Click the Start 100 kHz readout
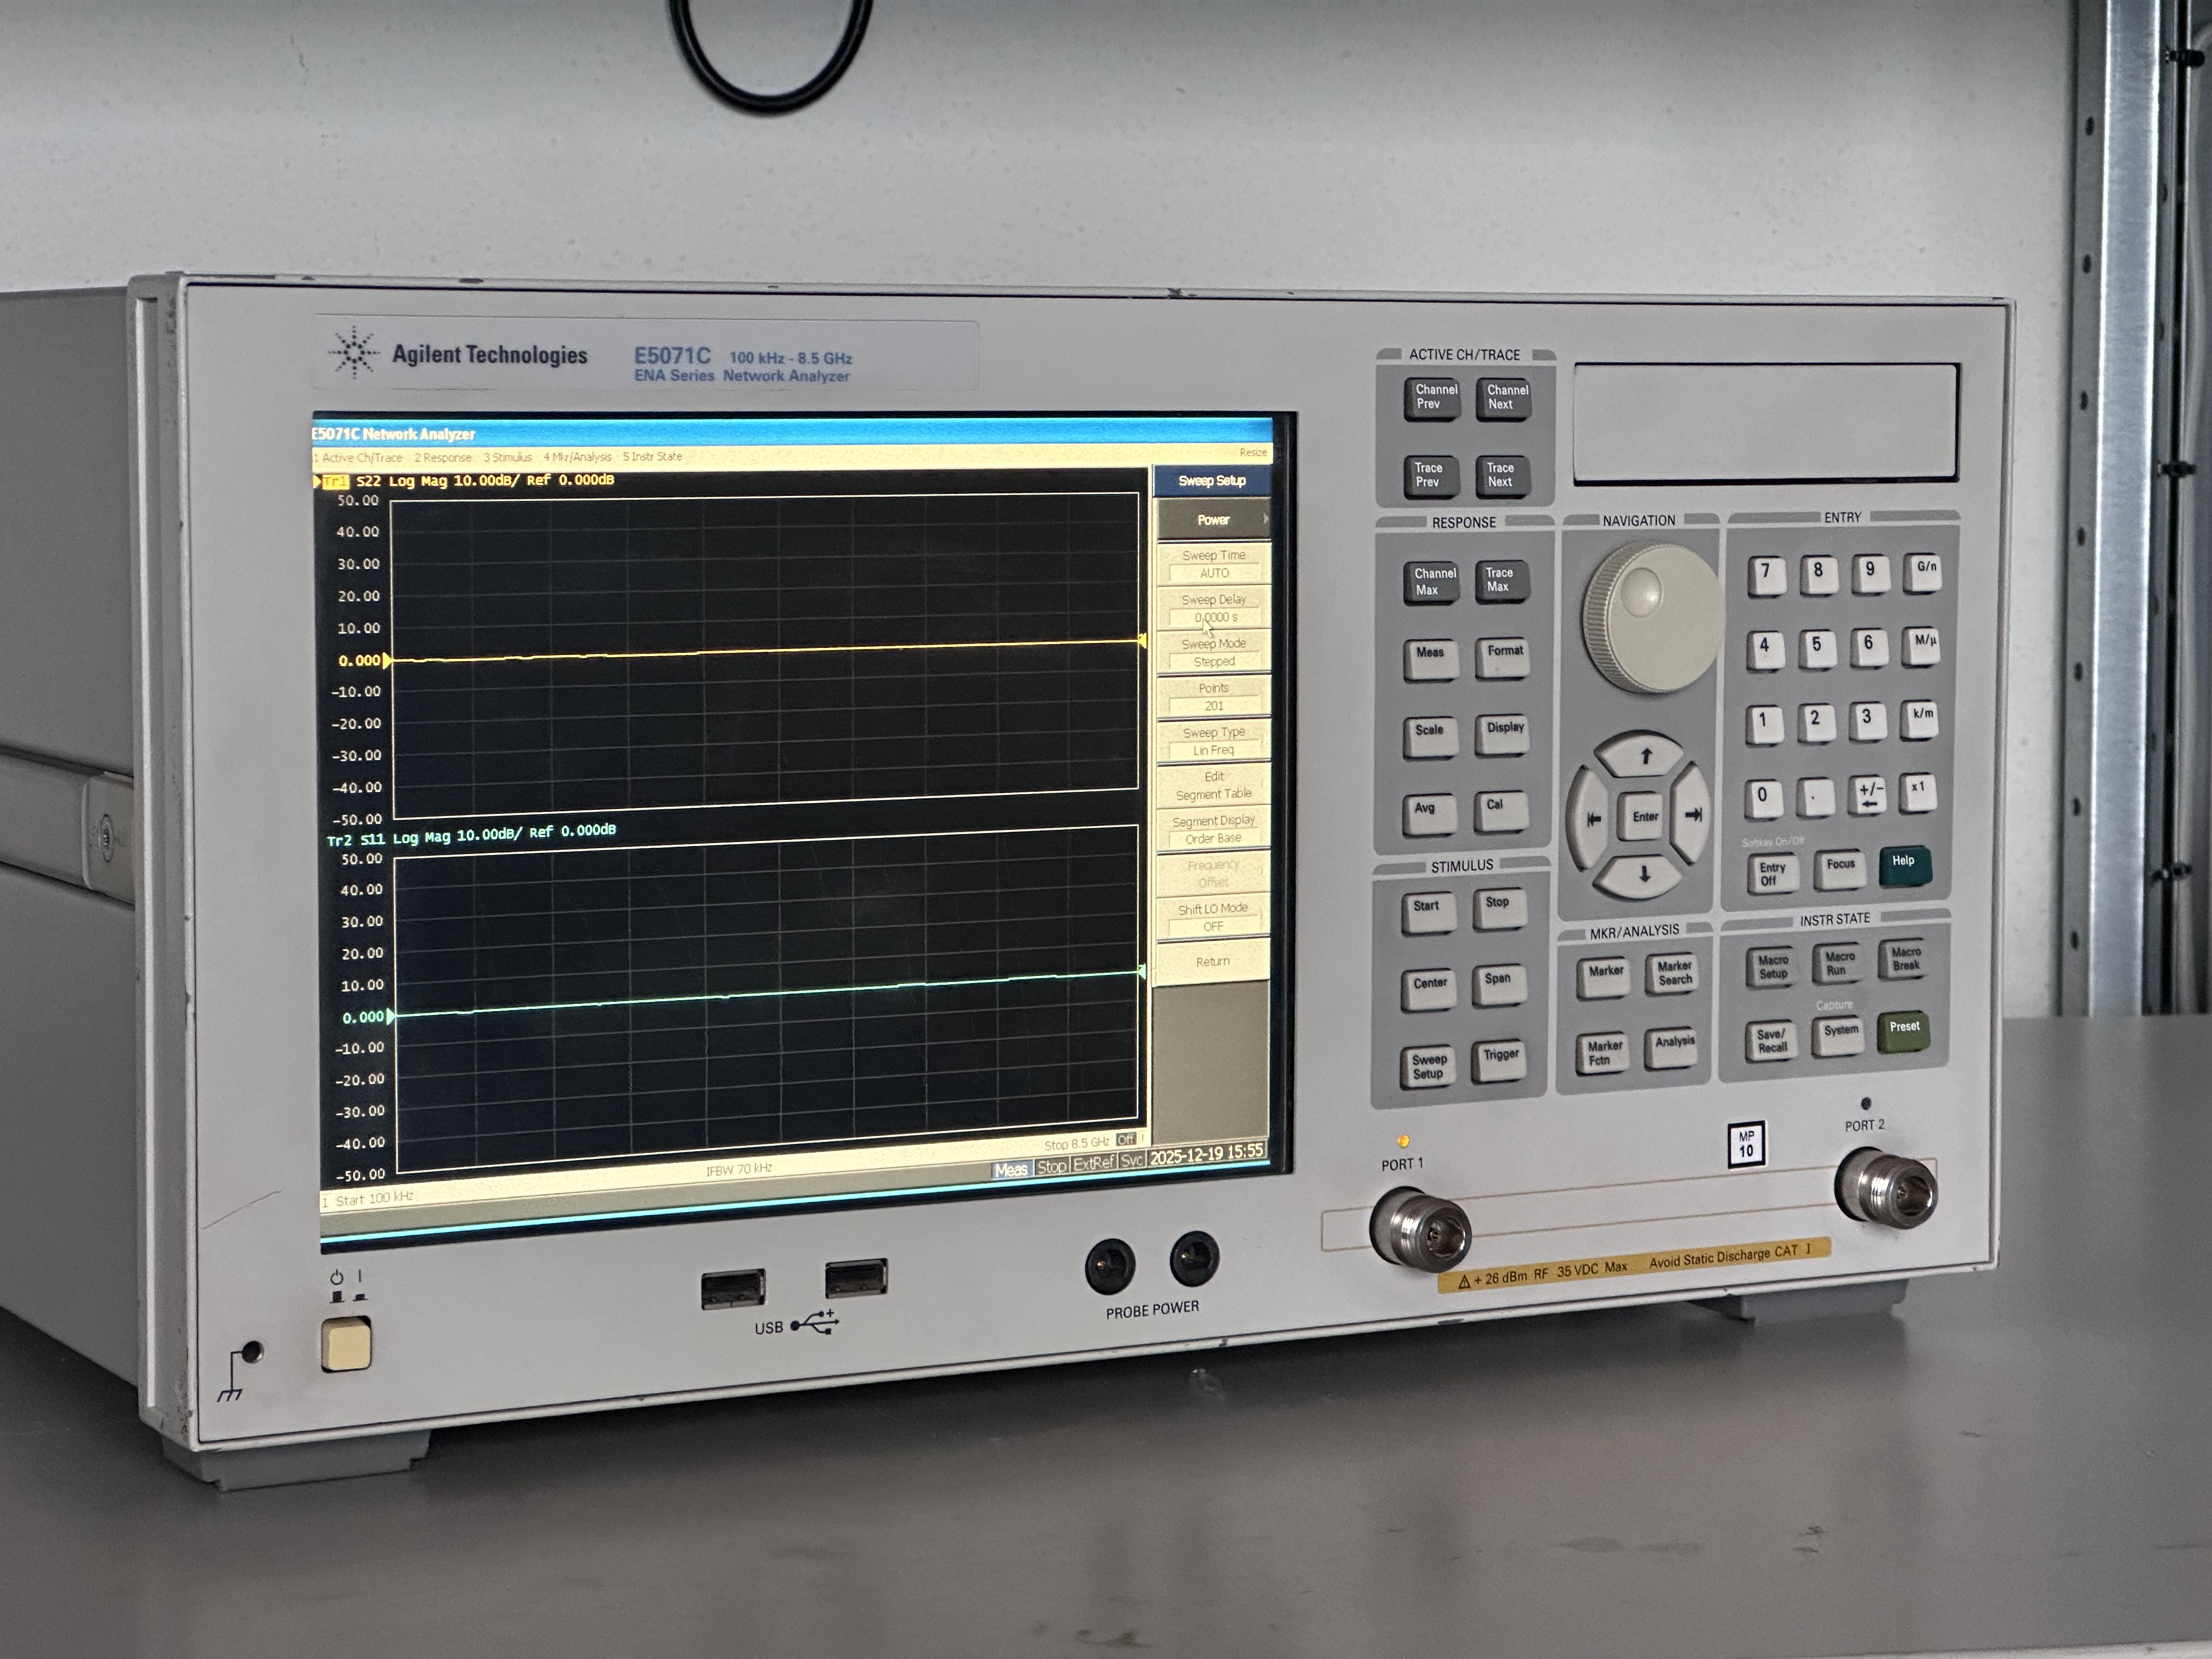The height and width of the screenshot is (1659, 2212). point(374,1198)
